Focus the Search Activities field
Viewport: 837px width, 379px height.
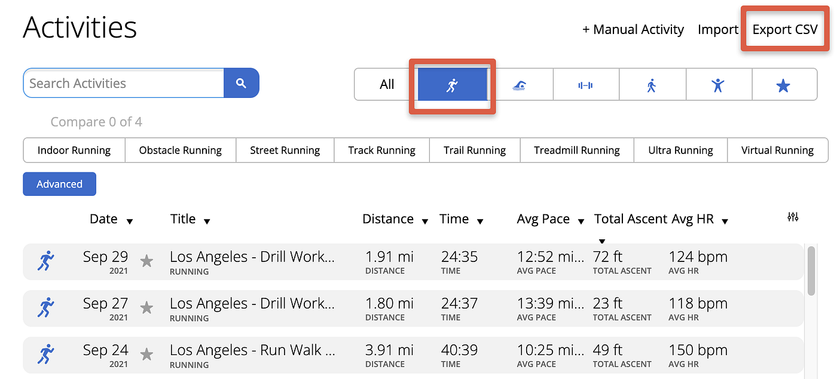(x=124, y=84)
